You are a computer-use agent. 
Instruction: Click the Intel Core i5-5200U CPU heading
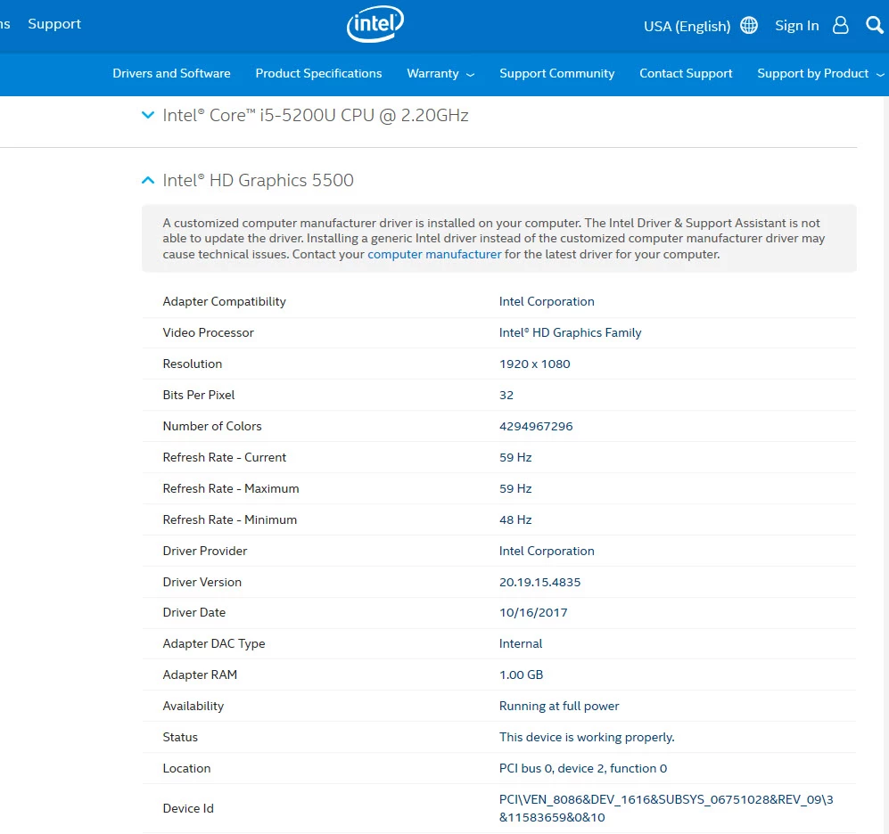(316, 116)
